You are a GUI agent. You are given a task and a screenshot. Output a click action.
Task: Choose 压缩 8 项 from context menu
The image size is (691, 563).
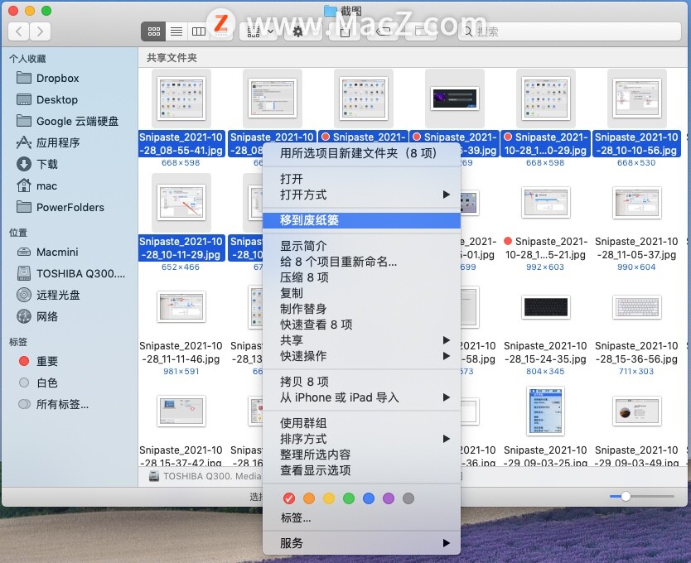pos(304,277)
